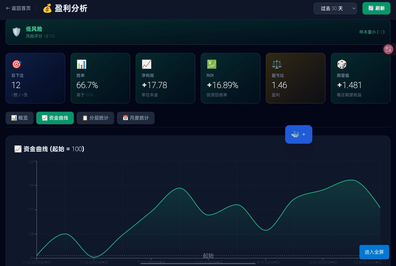Screen dimensions: 396x266
Task: Click the 进入全屏 fullscreen button
Action: pyautogui.click(x=374, y=251)
